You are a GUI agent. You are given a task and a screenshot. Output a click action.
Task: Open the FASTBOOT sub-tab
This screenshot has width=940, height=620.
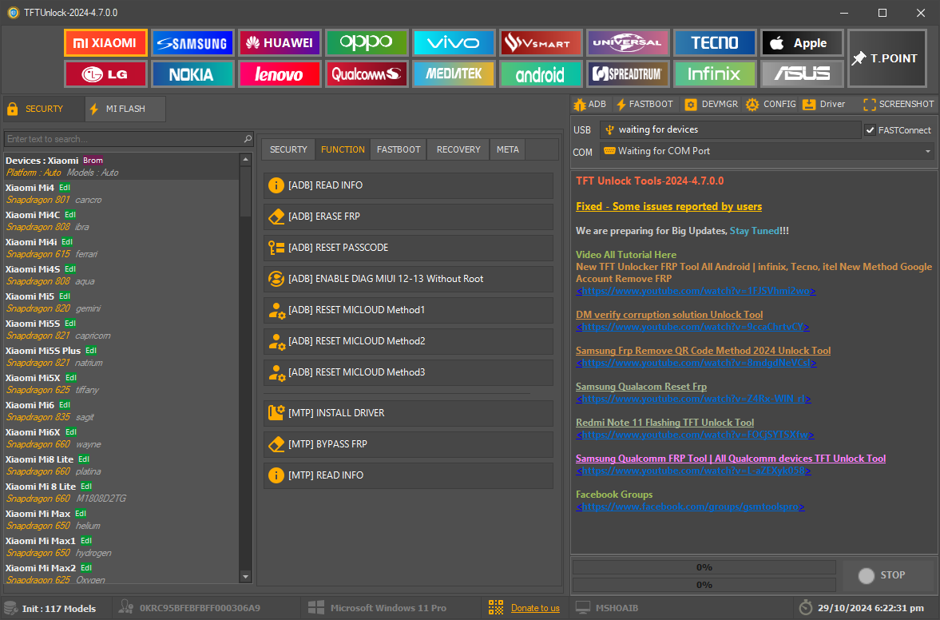pyautogui.click(x=399, y=149)
